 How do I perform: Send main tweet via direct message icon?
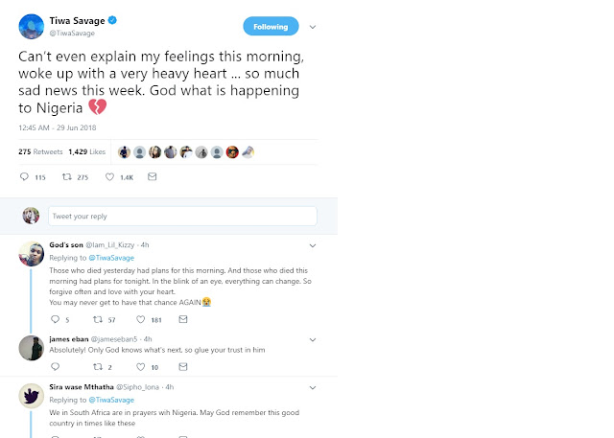152,177
